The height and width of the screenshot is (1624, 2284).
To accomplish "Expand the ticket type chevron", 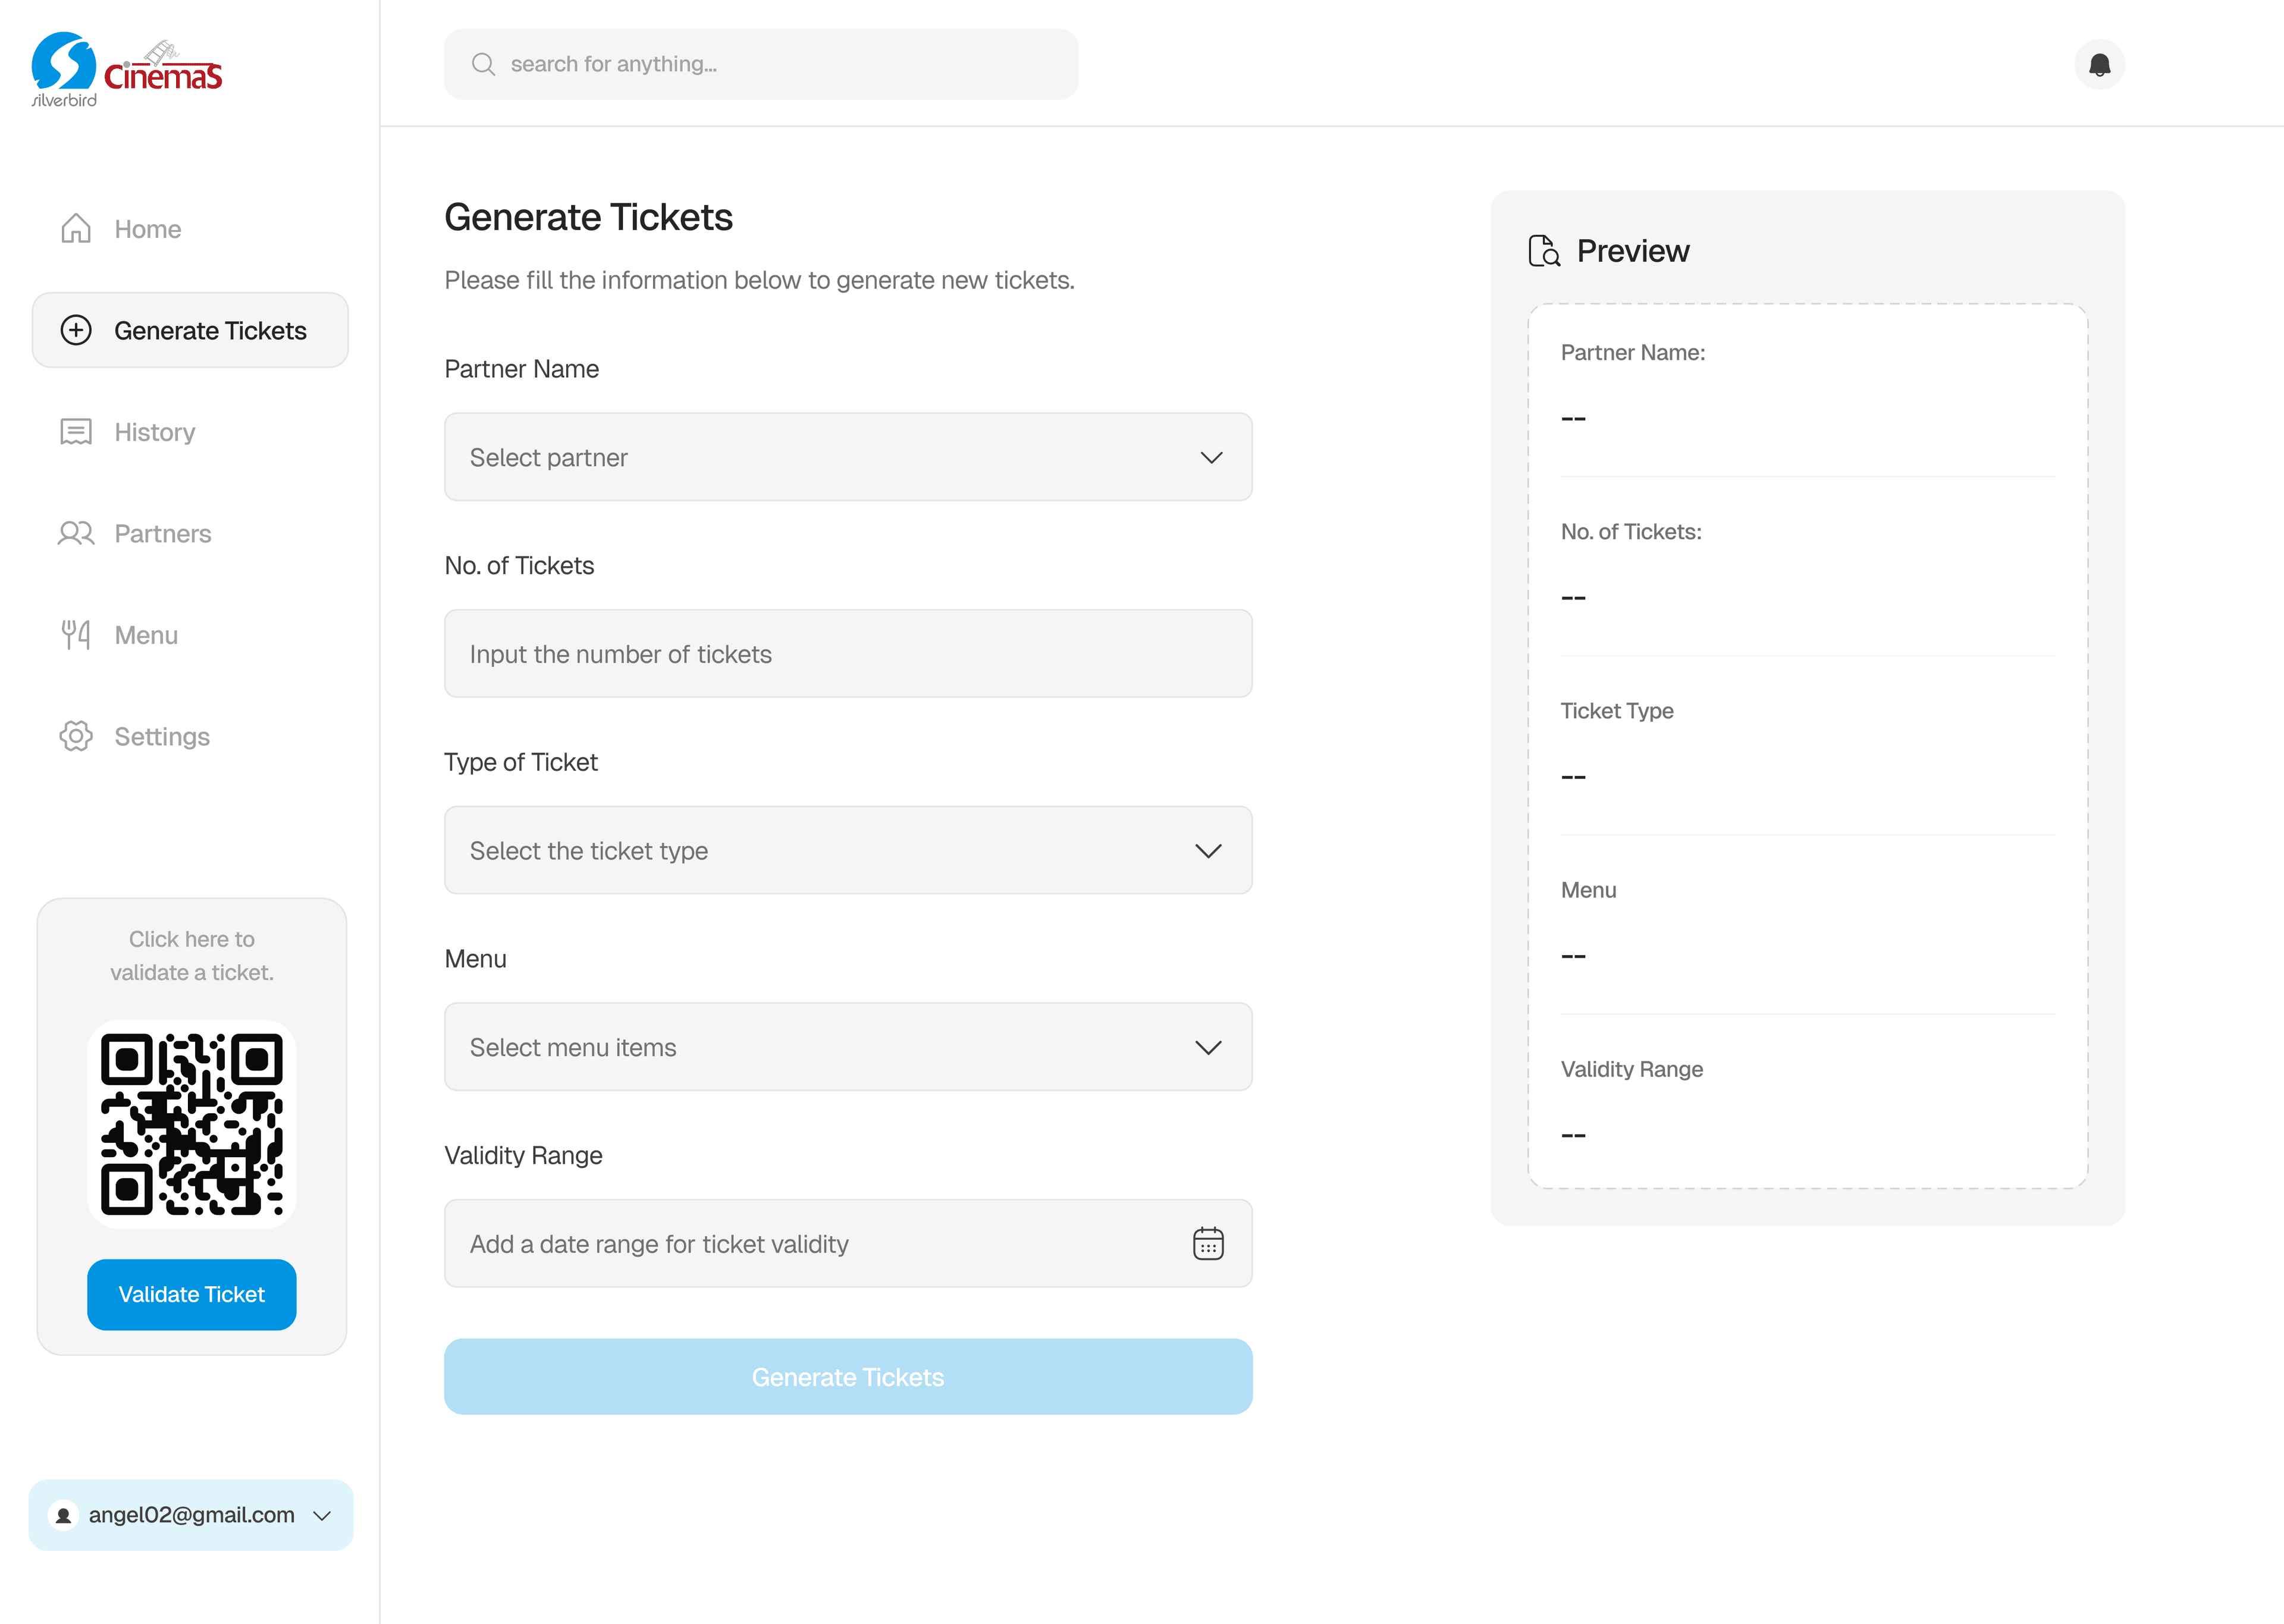I will click(1208, 851).
